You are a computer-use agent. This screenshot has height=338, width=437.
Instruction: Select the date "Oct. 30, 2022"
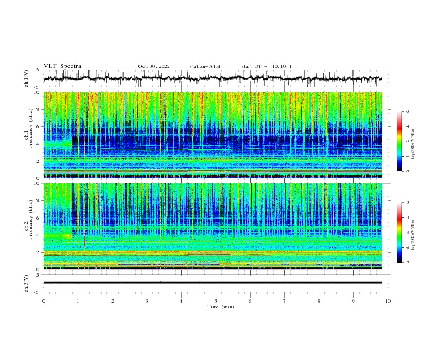pos(154,66)
